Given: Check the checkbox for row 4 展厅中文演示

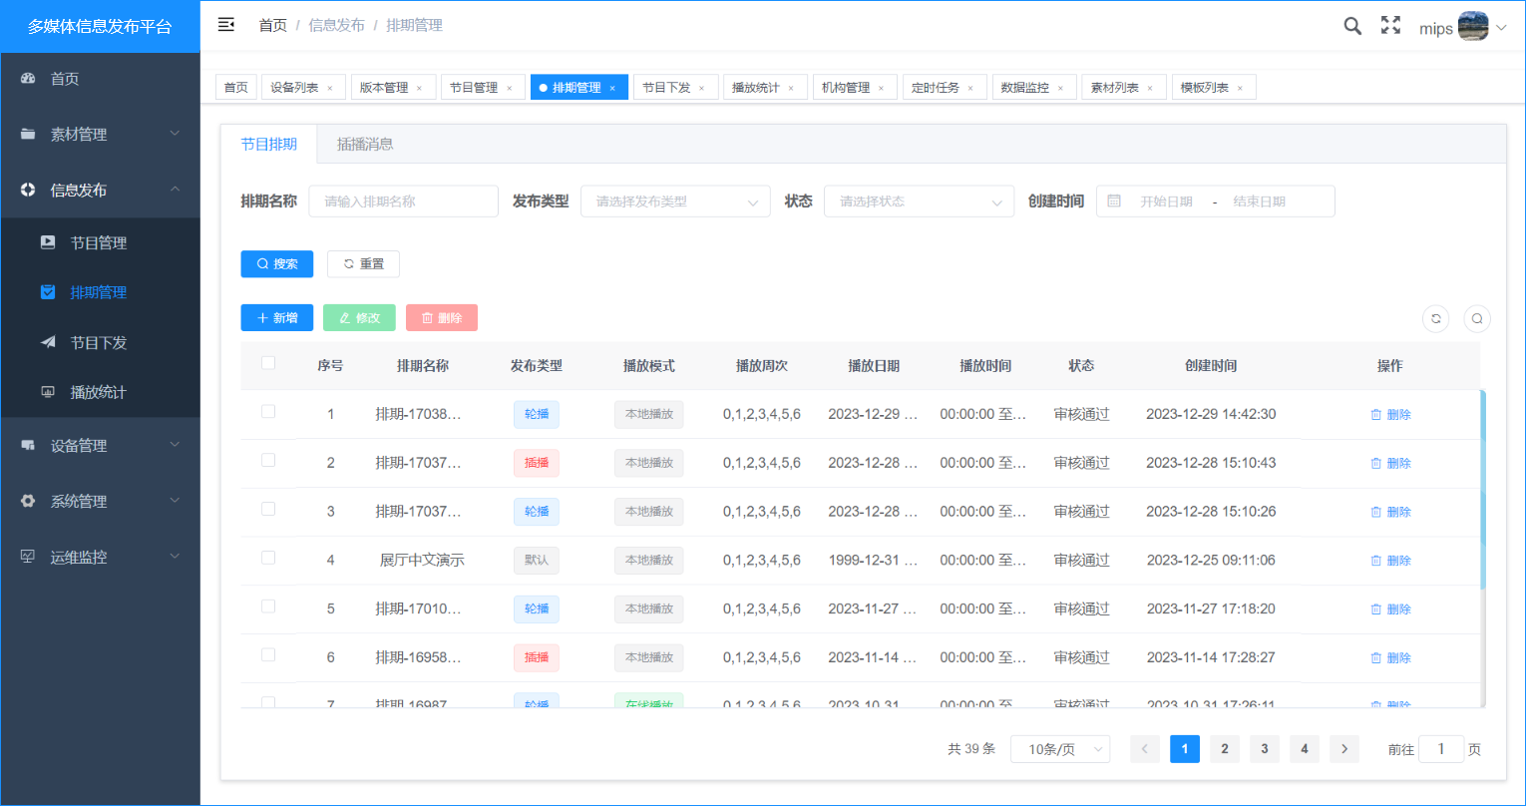Looking at the screenshot, I should click(267, 560).
